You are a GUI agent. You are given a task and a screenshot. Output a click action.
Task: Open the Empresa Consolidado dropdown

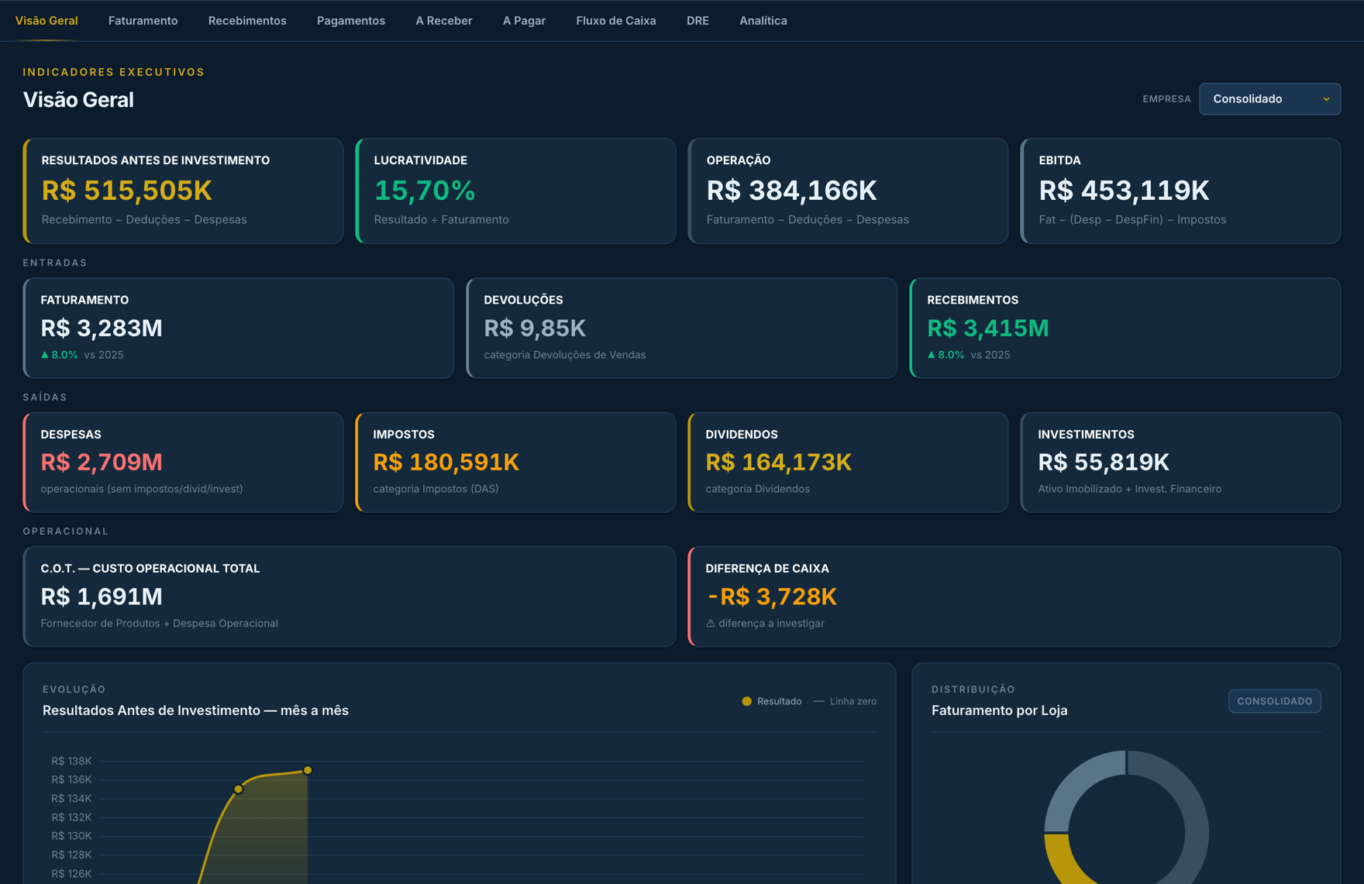coord(1269,99)
